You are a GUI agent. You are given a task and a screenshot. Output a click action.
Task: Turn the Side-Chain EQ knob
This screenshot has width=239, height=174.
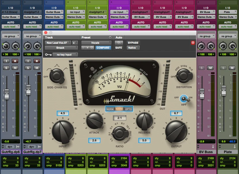pyautogui.click(x=57, y=76)
